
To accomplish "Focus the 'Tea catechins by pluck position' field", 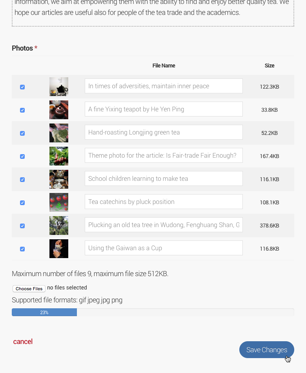I will tap(164, 202).
